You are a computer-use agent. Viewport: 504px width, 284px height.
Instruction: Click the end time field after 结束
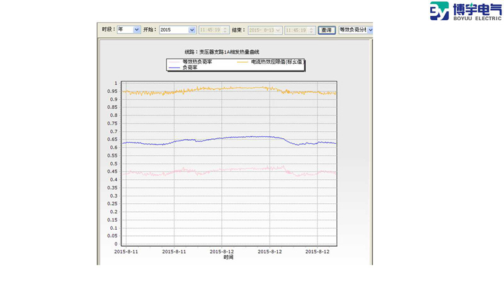297,30
